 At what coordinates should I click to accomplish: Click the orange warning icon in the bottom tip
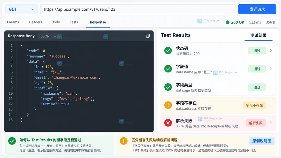pyautogui.click(x=124, y=141)
